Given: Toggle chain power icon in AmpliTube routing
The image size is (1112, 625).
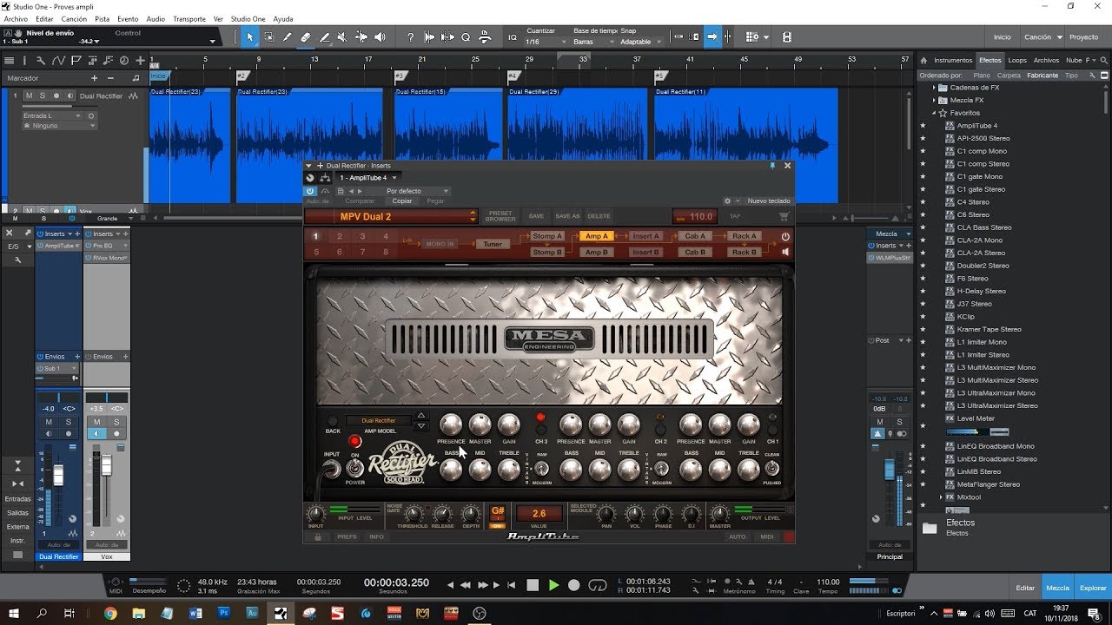Looking at the screenshot, I should [x=785, y=236].
